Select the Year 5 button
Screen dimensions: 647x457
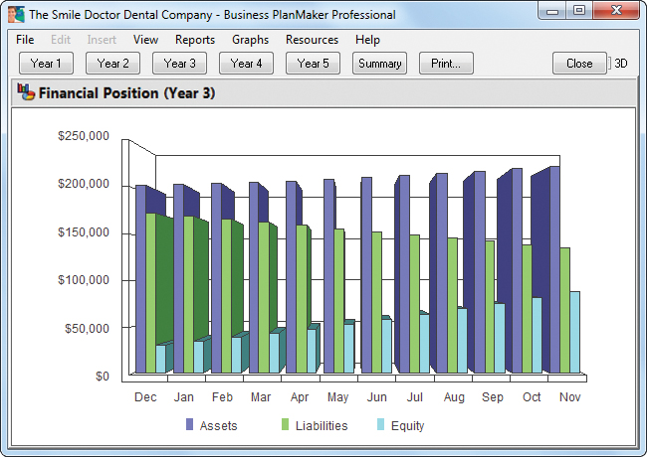pyautogui.click(x=313, y=64)
